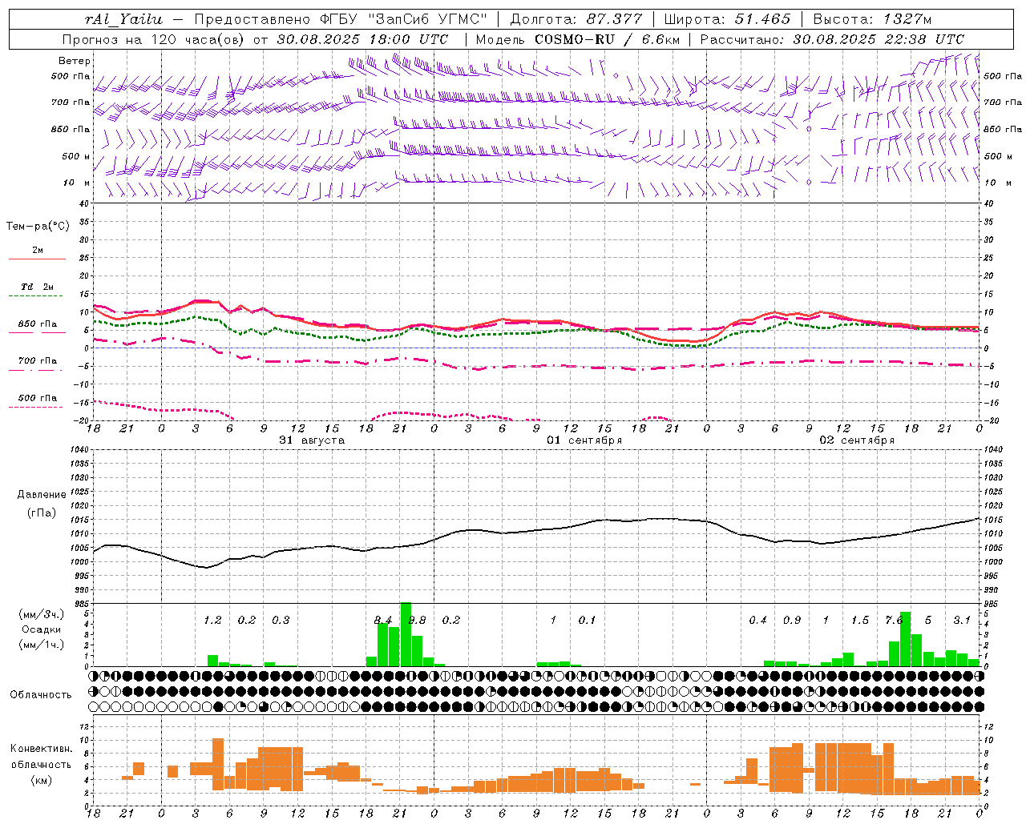Image resolution: width=1026 pixels, height=820 pixels.
Task: Click the precipitation value 0.9
Action: coord(792,621)
